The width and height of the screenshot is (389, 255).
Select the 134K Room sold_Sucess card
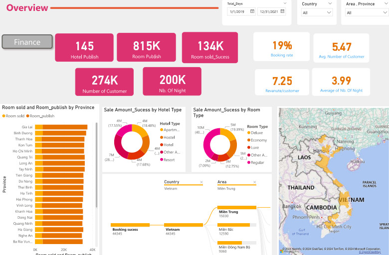[210, 48]
